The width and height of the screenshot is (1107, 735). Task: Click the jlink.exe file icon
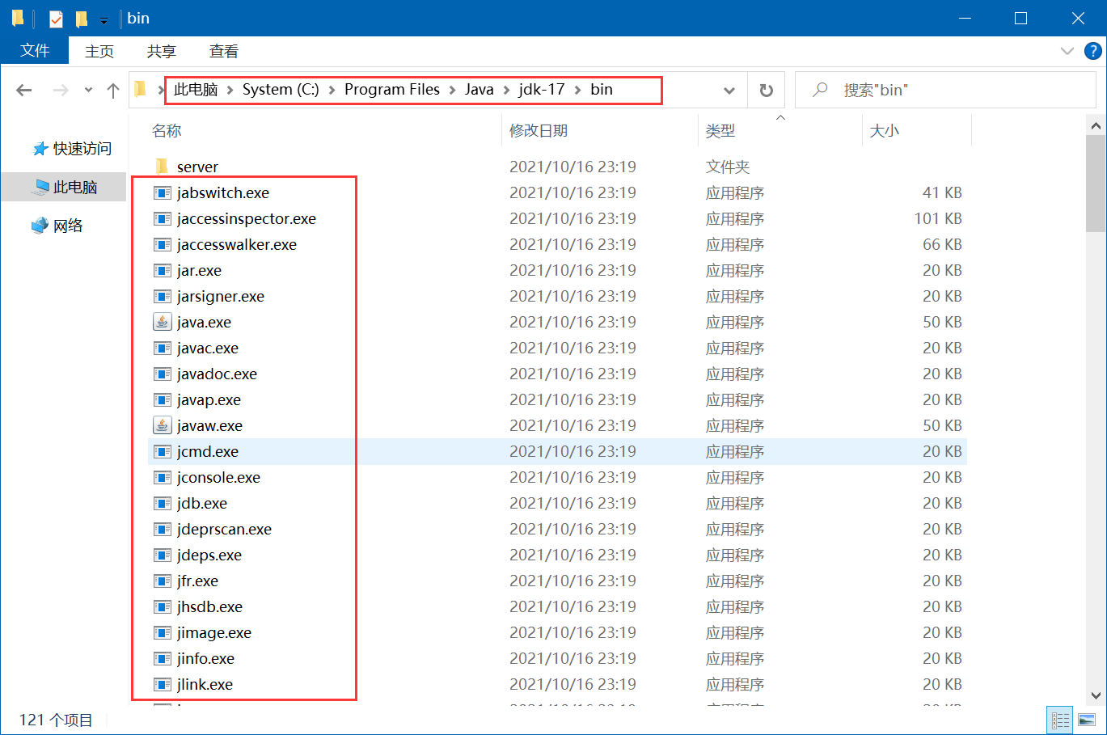pyautogui.click(x=163, y=684)
